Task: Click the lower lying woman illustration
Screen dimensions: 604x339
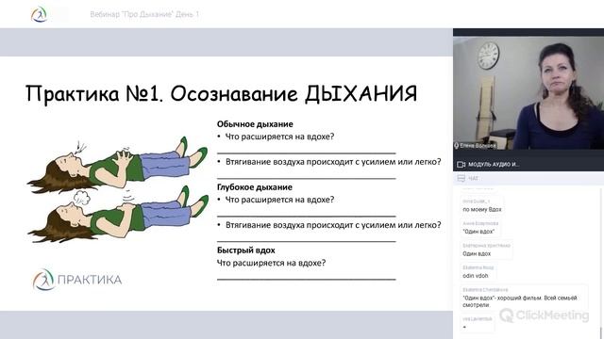Action: pos(117,215)
